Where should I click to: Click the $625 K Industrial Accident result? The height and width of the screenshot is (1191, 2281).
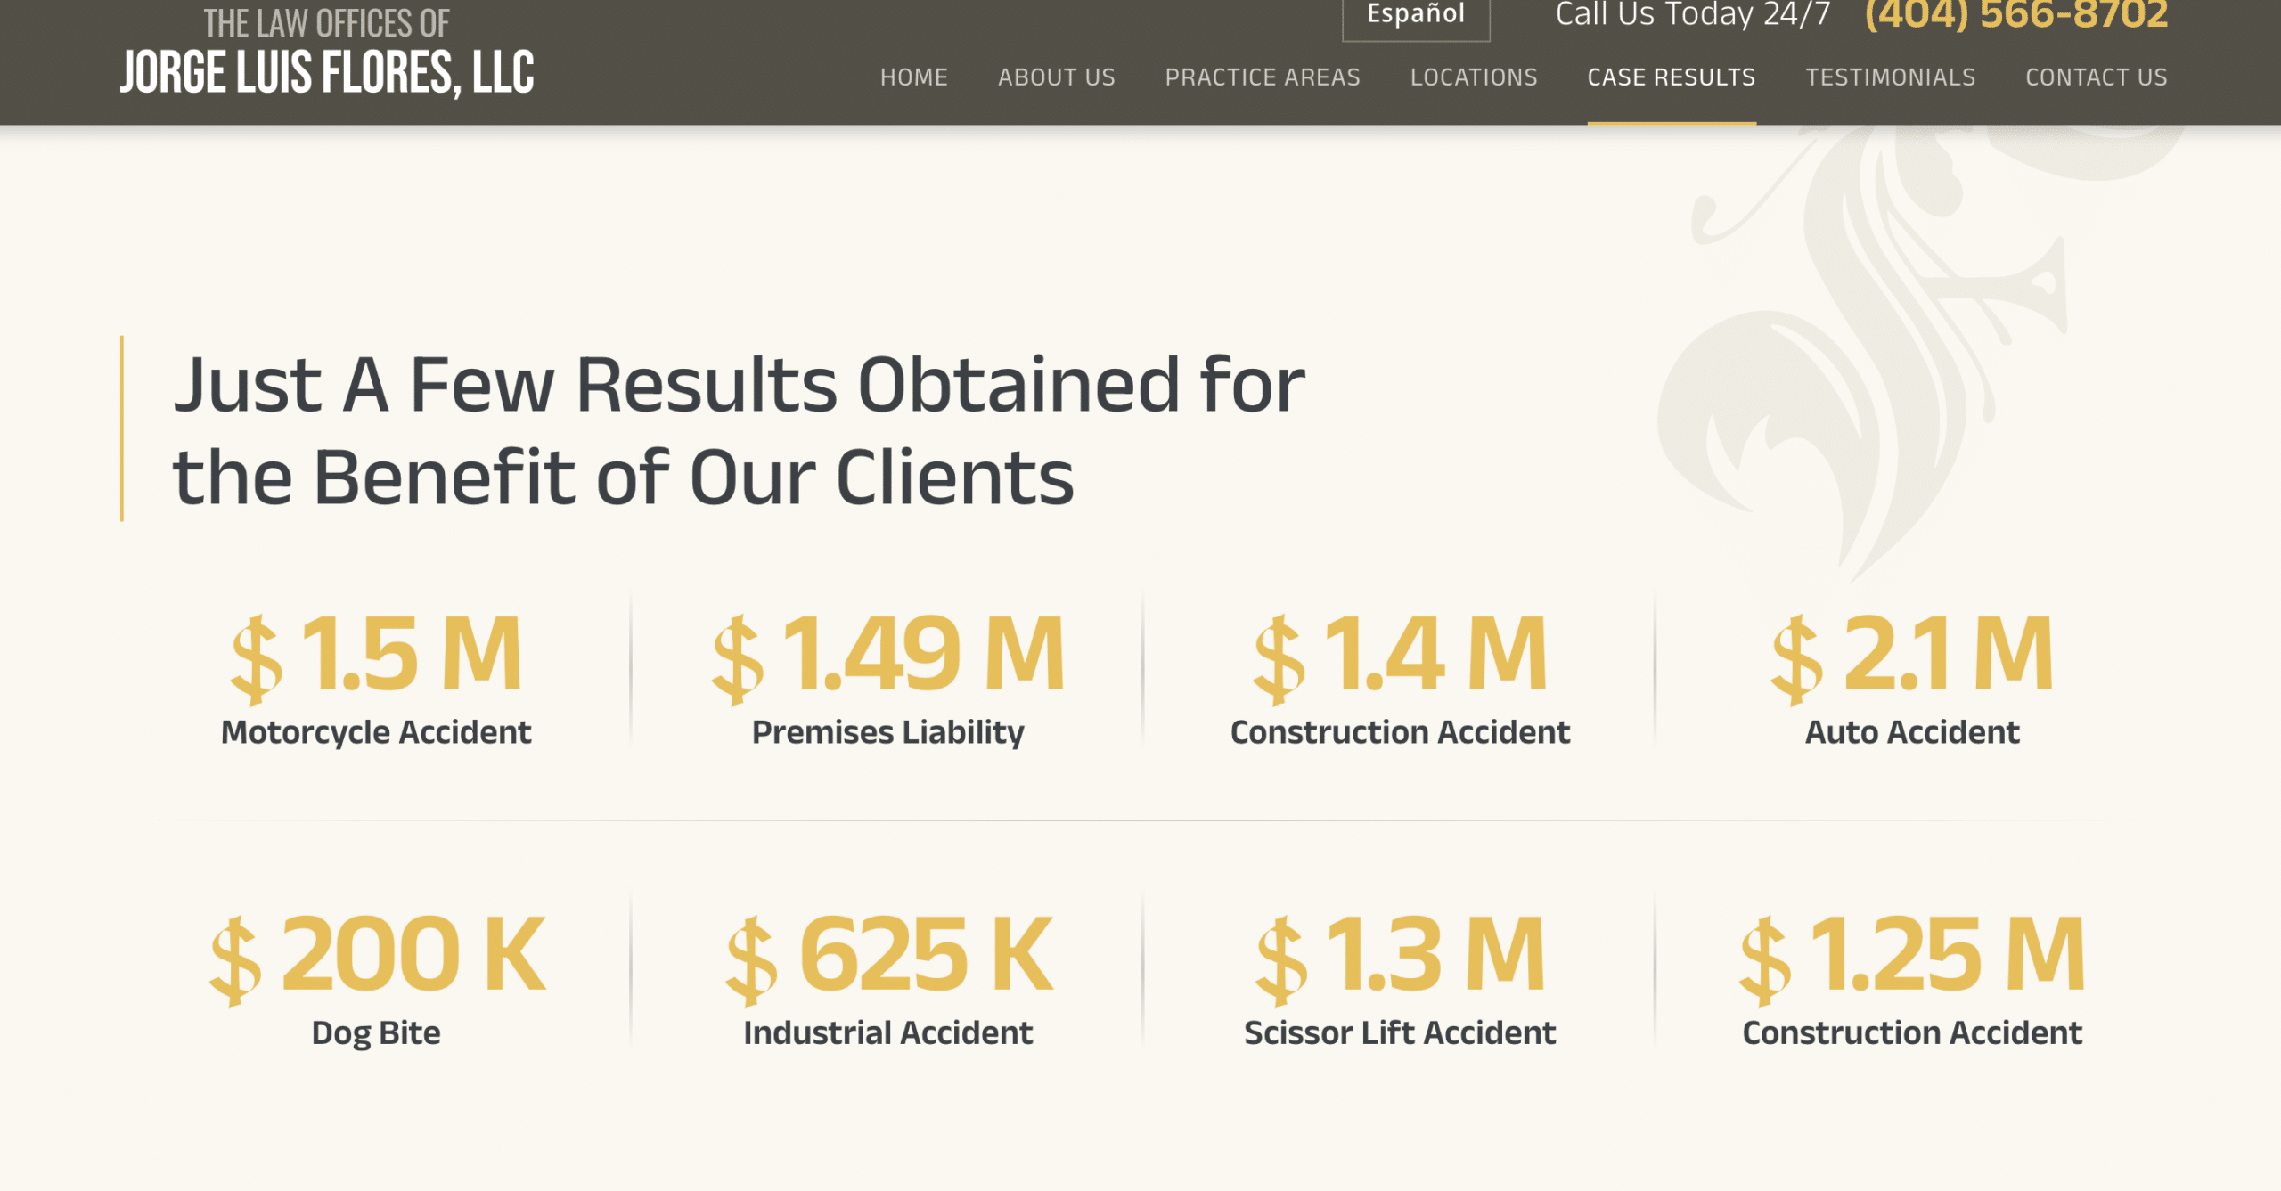pyautogui.click(x=887, y=976)
